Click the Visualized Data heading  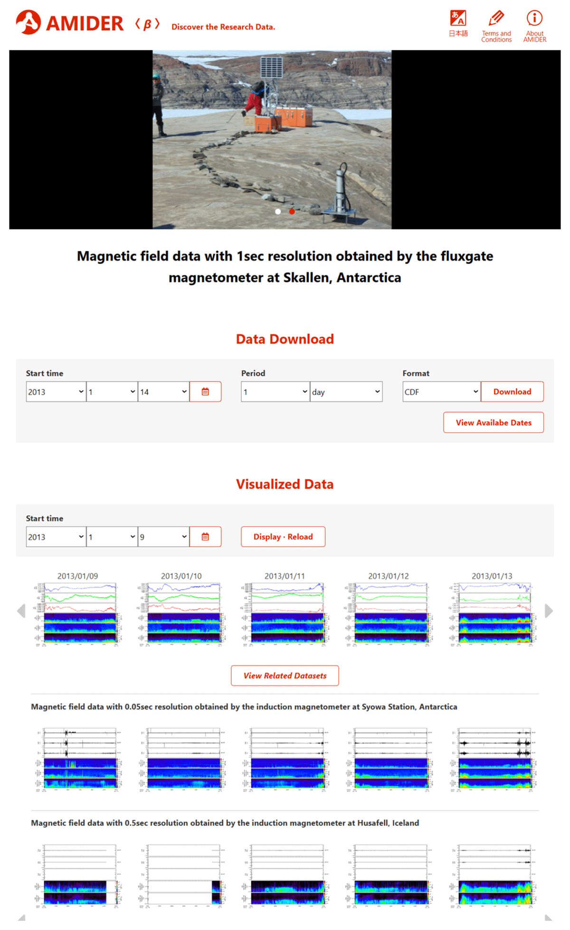285,484
